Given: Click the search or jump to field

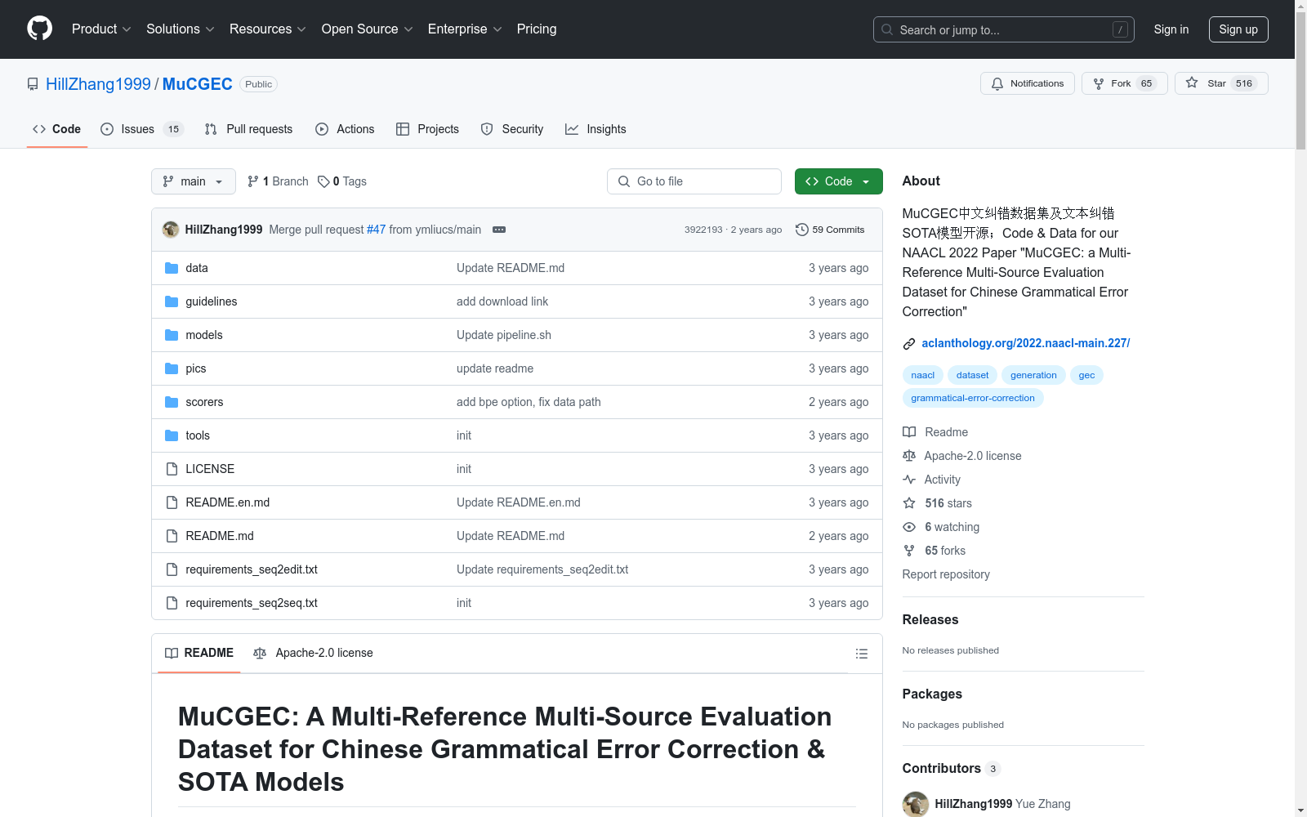Looking at the screenshot, I should point(1004,29).
